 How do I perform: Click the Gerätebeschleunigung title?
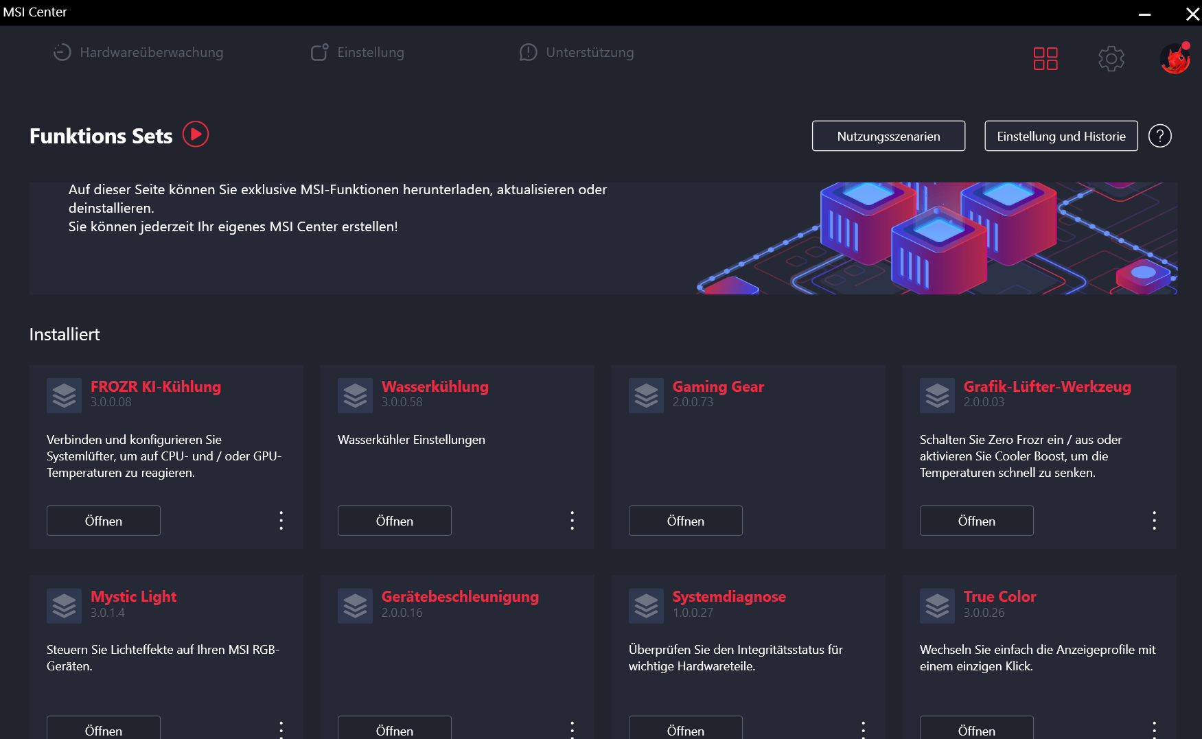click(461, 597)
